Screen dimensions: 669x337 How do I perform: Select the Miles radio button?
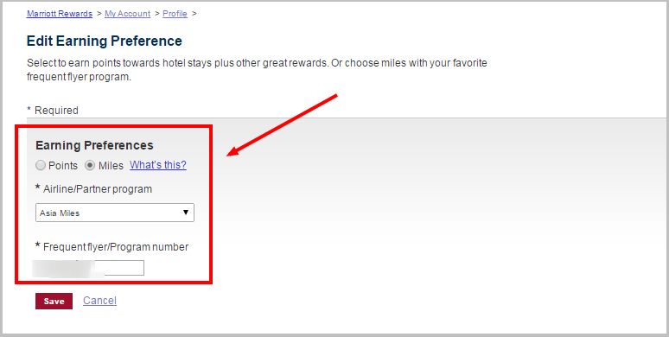pos(90,166)
